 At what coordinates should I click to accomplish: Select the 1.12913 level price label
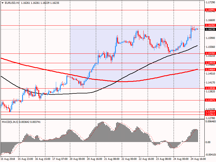click(210, 114)
